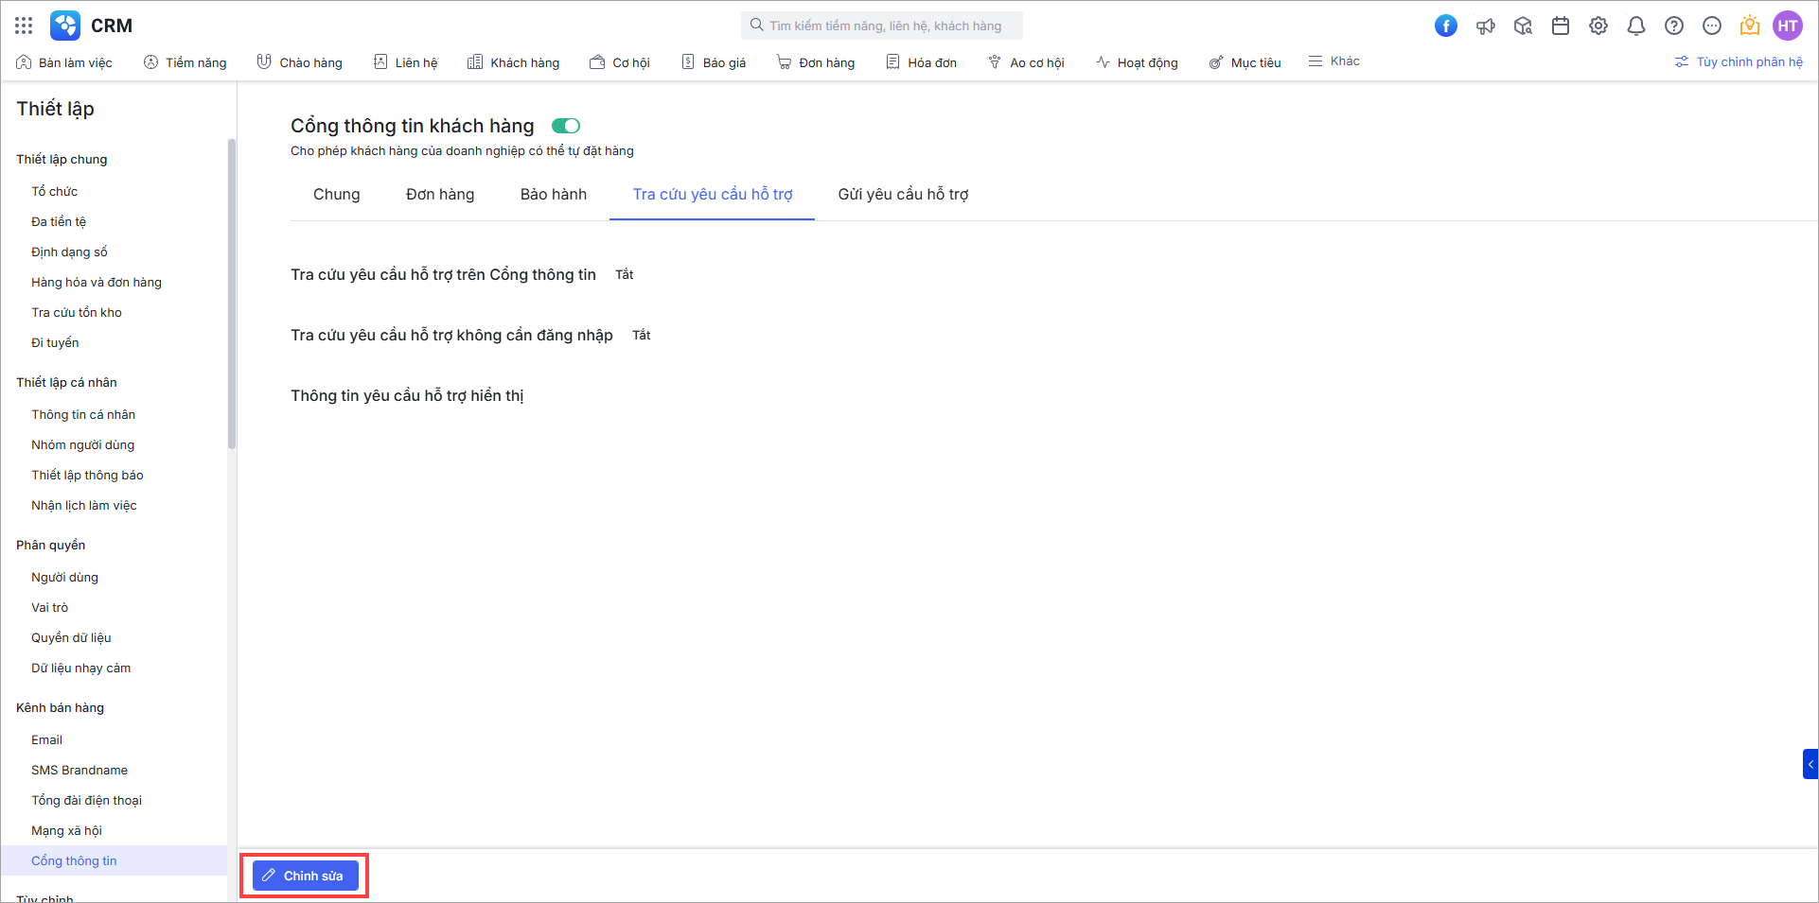Click the search magnifier icon

pos(756,25)
